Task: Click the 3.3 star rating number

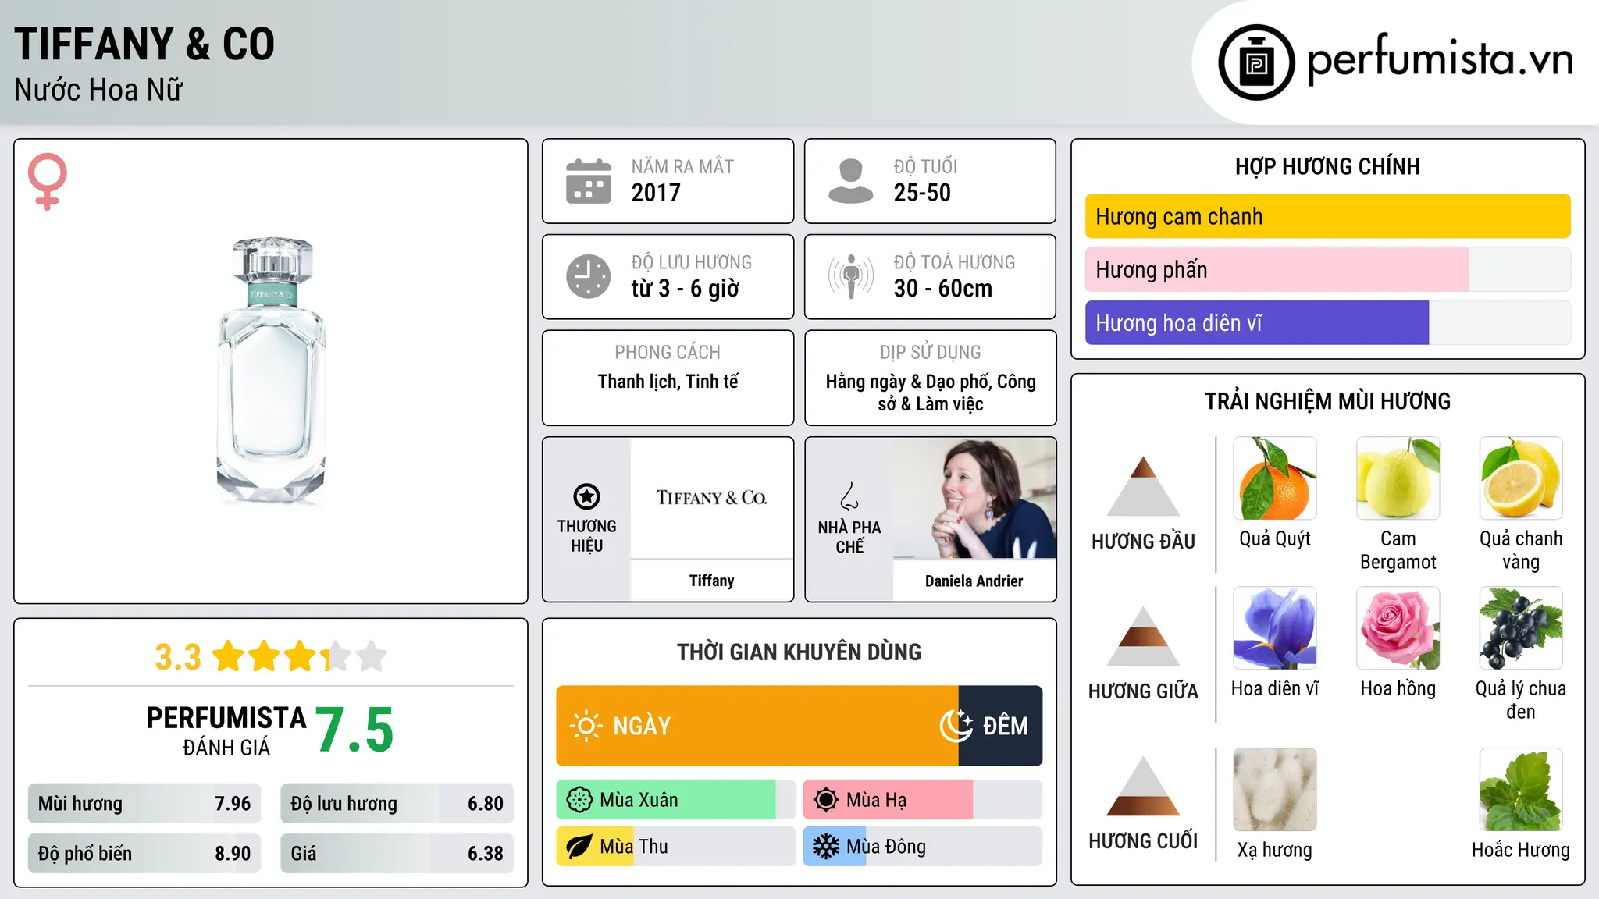Action: pyautogui.click(x=178, y=657)
